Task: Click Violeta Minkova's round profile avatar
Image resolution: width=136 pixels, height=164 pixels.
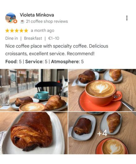Action: 11,18
